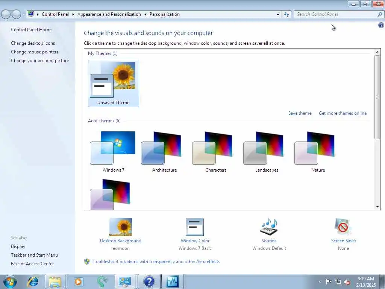Click the theme list scrollbar thumb
The width and height of the screenshot is (385, 289).
pyautogui.click(x=377, y=97)
